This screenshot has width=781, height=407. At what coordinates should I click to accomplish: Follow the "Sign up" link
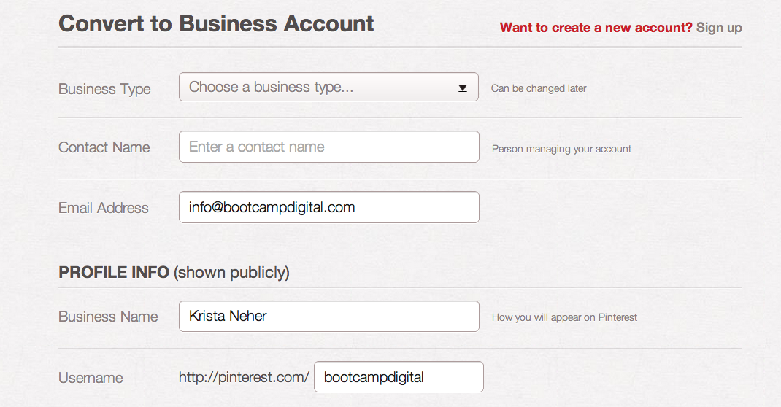point(719,28)
